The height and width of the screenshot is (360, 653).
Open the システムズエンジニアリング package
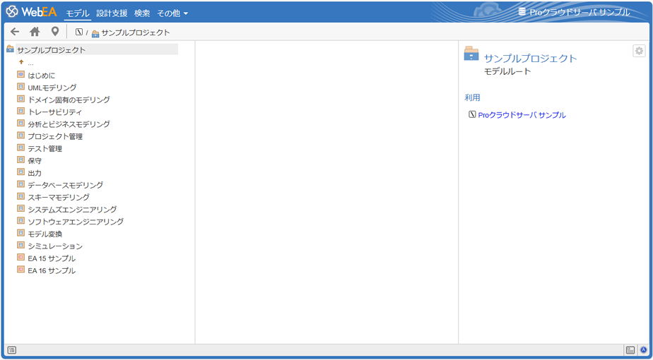pos(72,210)
